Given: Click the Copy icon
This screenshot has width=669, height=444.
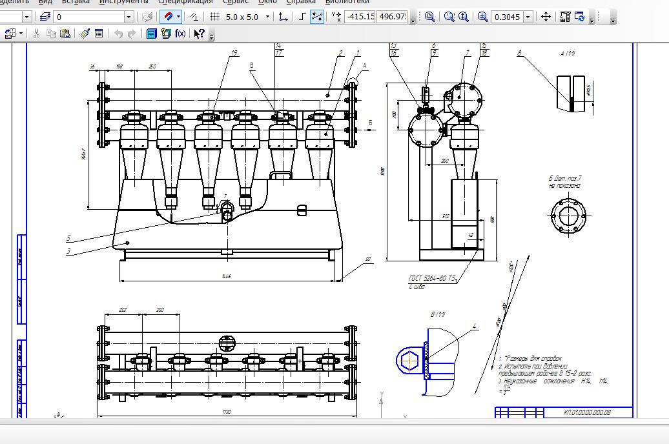Looking at the screenshot, I should 51,34.
